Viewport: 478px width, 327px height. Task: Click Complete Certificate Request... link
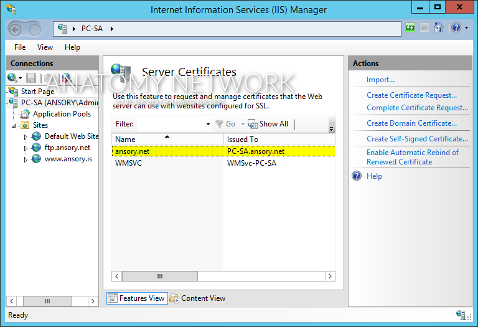pyautogui.click(x=417, y=108)
